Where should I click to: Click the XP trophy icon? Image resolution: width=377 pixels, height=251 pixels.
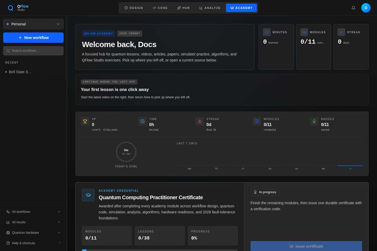point(85,121)
